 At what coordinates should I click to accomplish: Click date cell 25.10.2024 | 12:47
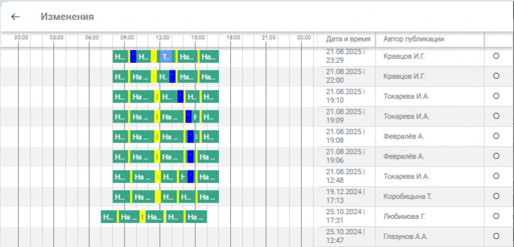tap(345, 236)
